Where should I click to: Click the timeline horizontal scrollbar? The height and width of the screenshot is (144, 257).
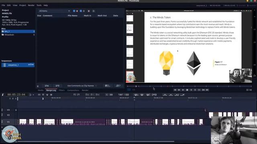coord(96,141)
